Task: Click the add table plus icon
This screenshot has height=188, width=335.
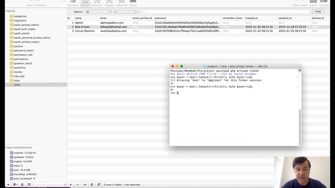Action: (x=8, y=184)
